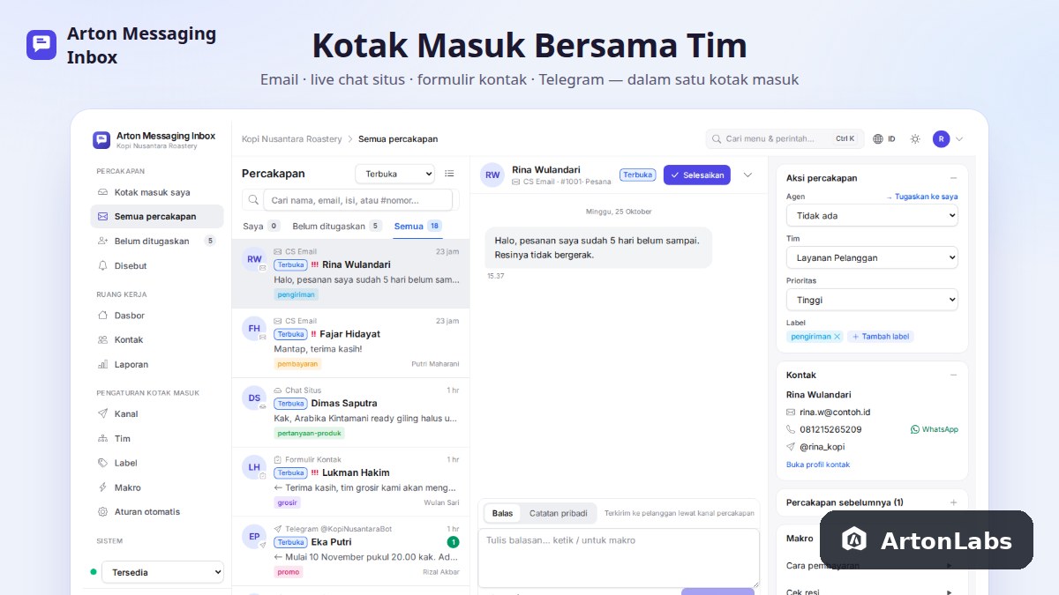
Task: Open Lukman Hakim conversation row
Action: (x=351, y=482)
